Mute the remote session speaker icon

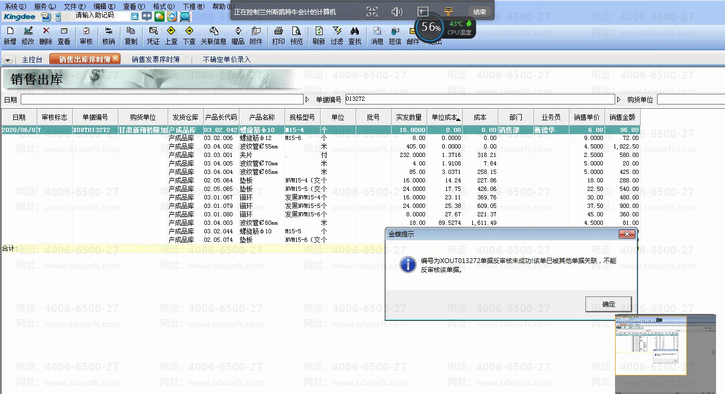[396, 12]
